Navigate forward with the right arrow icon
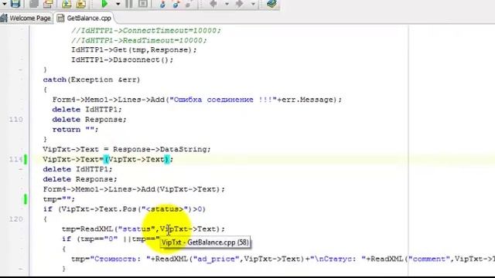Screen dimensions: 495x278 240,4
